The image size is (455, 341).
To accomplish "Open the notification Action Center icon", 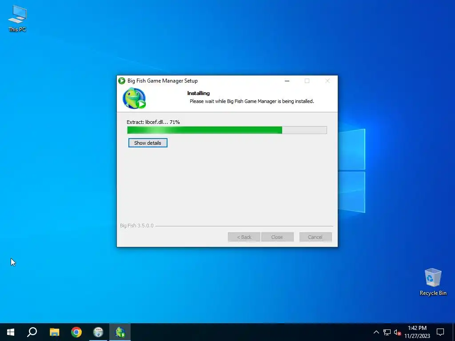I will [440, 332].
